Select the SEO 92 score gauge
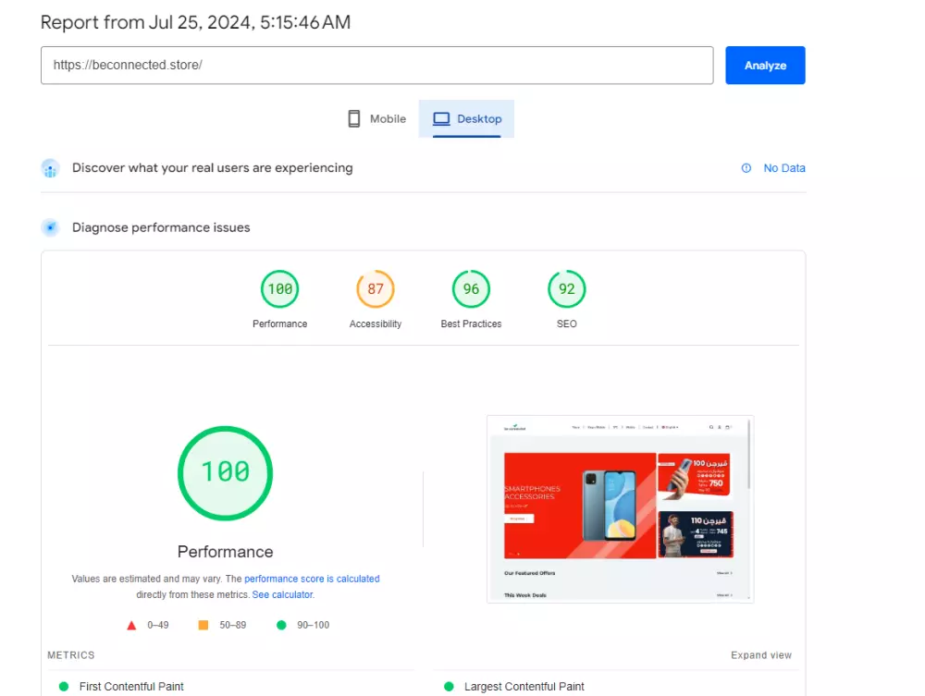The image size is (925, 696). (x=566, y=288)
